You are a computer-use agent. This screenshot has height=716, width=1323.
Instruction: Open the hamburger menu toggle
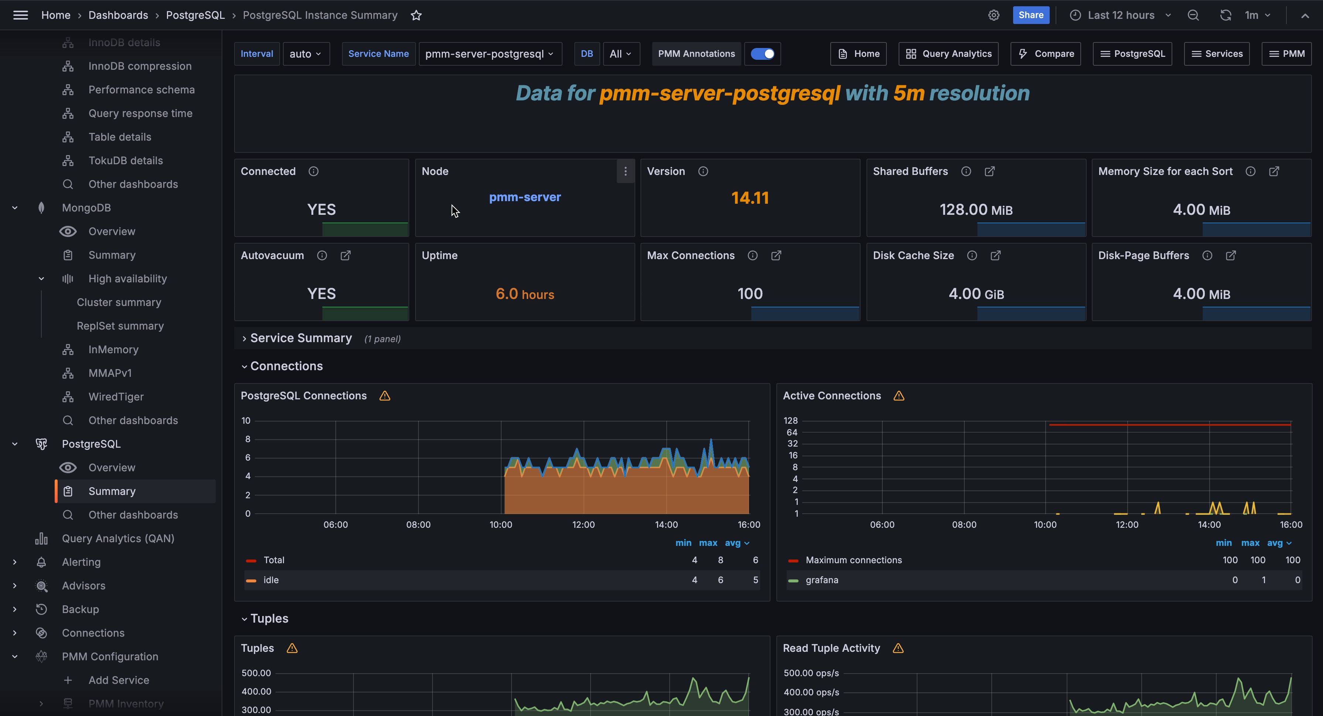click(21, 16)
